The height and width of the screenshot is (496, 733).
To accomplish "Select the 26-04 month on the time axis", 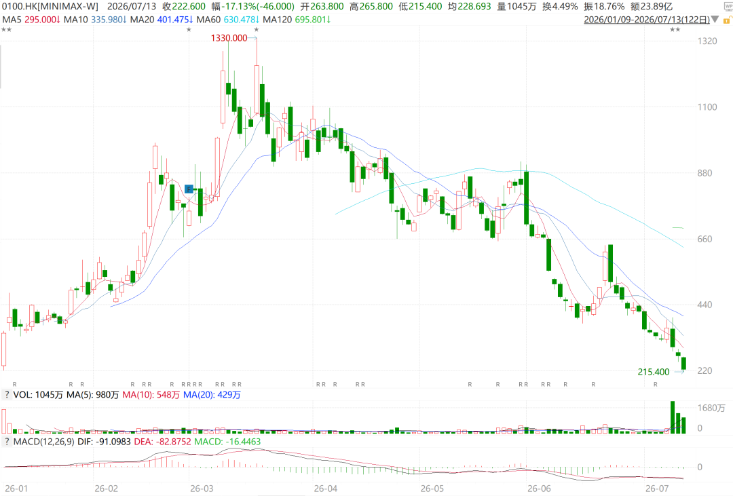I will coord(325,489).
